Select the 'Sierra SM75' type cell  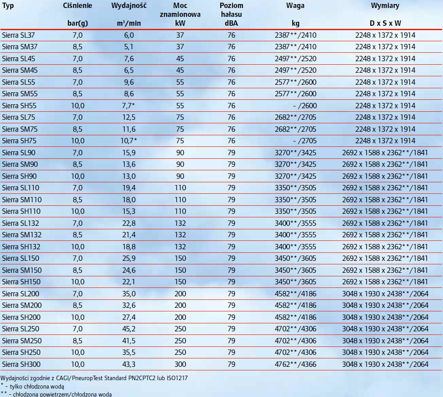point(20,130)
